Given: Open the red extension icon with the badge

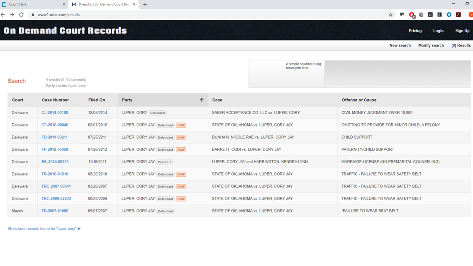Looking at the screenshot, I should point(412,15).
